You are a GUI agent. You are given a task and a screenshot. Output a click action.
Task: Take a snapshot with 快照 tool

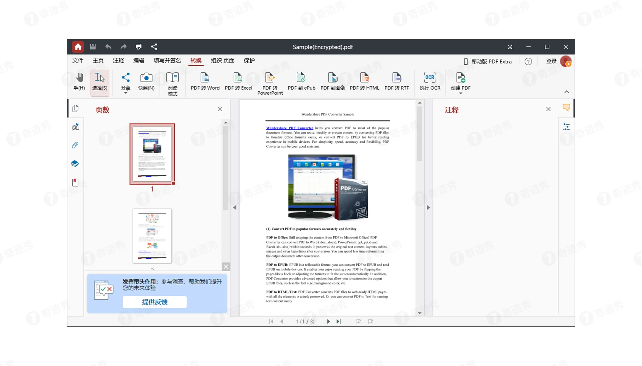[146, 81]
